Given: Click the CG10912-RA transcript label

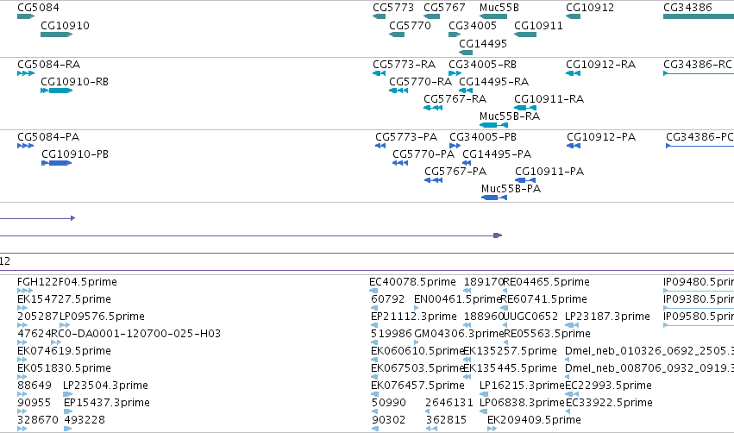Looking at the screenshot, I should (x=600, y=64).
